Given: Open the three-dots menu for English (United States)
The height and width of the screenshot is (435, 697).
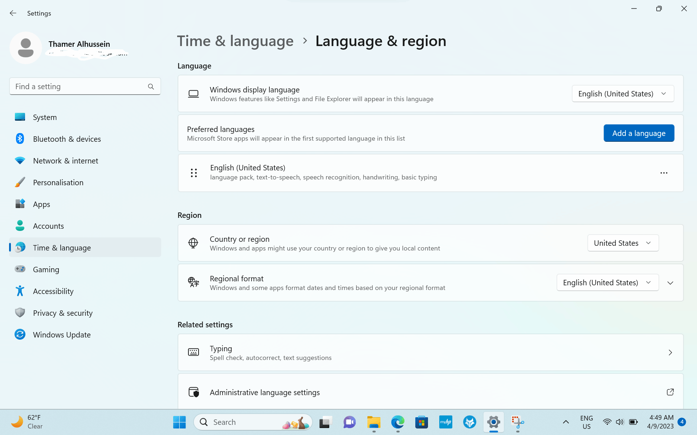Looking at the screenshot, I should [x=664, y=173].
